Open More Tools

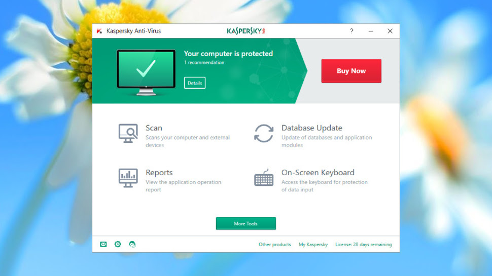coord(245,223)
